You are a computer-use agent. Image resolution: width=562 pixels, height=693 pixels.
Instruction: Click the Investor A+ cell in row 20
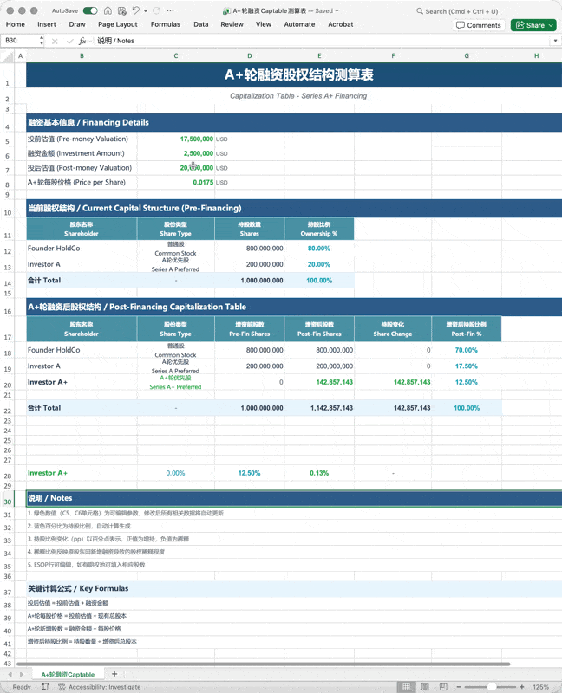point(82,382)
